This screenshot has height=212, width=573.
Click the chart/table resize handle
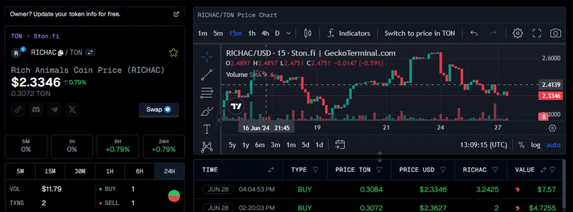tap(379, 157)
